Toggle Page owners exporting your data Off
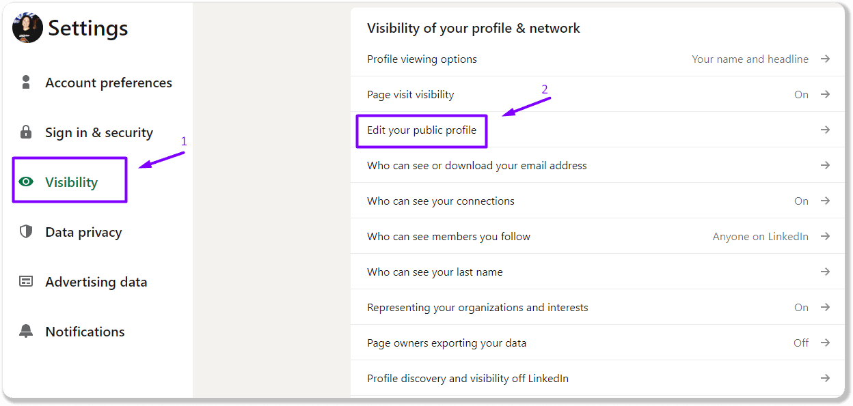Viewport: 853px width, 406px height. [801, 343]
